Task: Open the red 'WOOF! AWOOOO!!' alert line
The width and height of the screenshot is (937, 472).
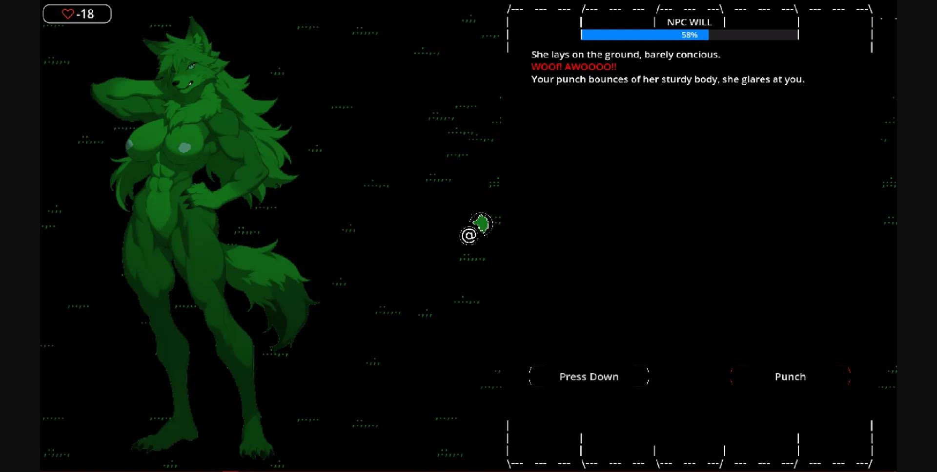Action: click(x=573, y=67)
